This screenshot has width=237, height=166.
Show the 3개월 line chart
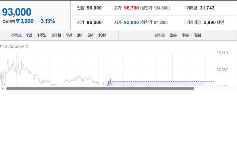(56, 35)
